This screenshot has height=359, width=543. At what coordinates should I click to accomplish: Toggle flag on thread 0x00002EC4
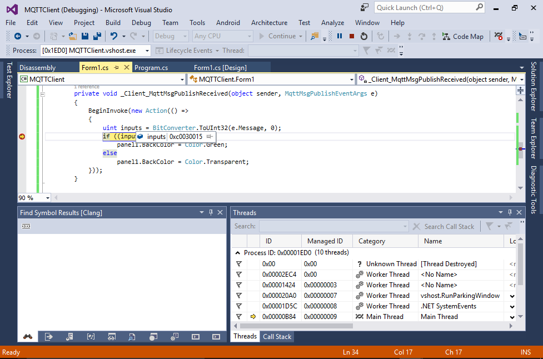pos(239,275)
